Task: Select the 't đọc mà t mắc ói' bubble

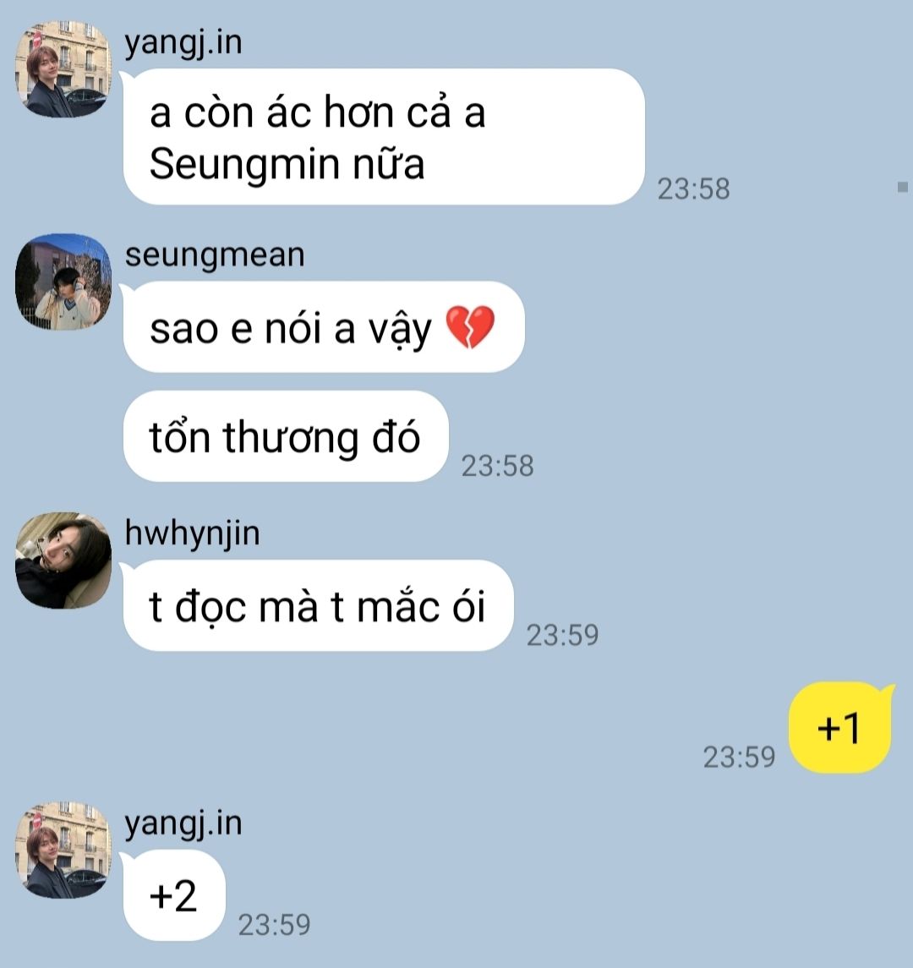Action: coord(319,605)
